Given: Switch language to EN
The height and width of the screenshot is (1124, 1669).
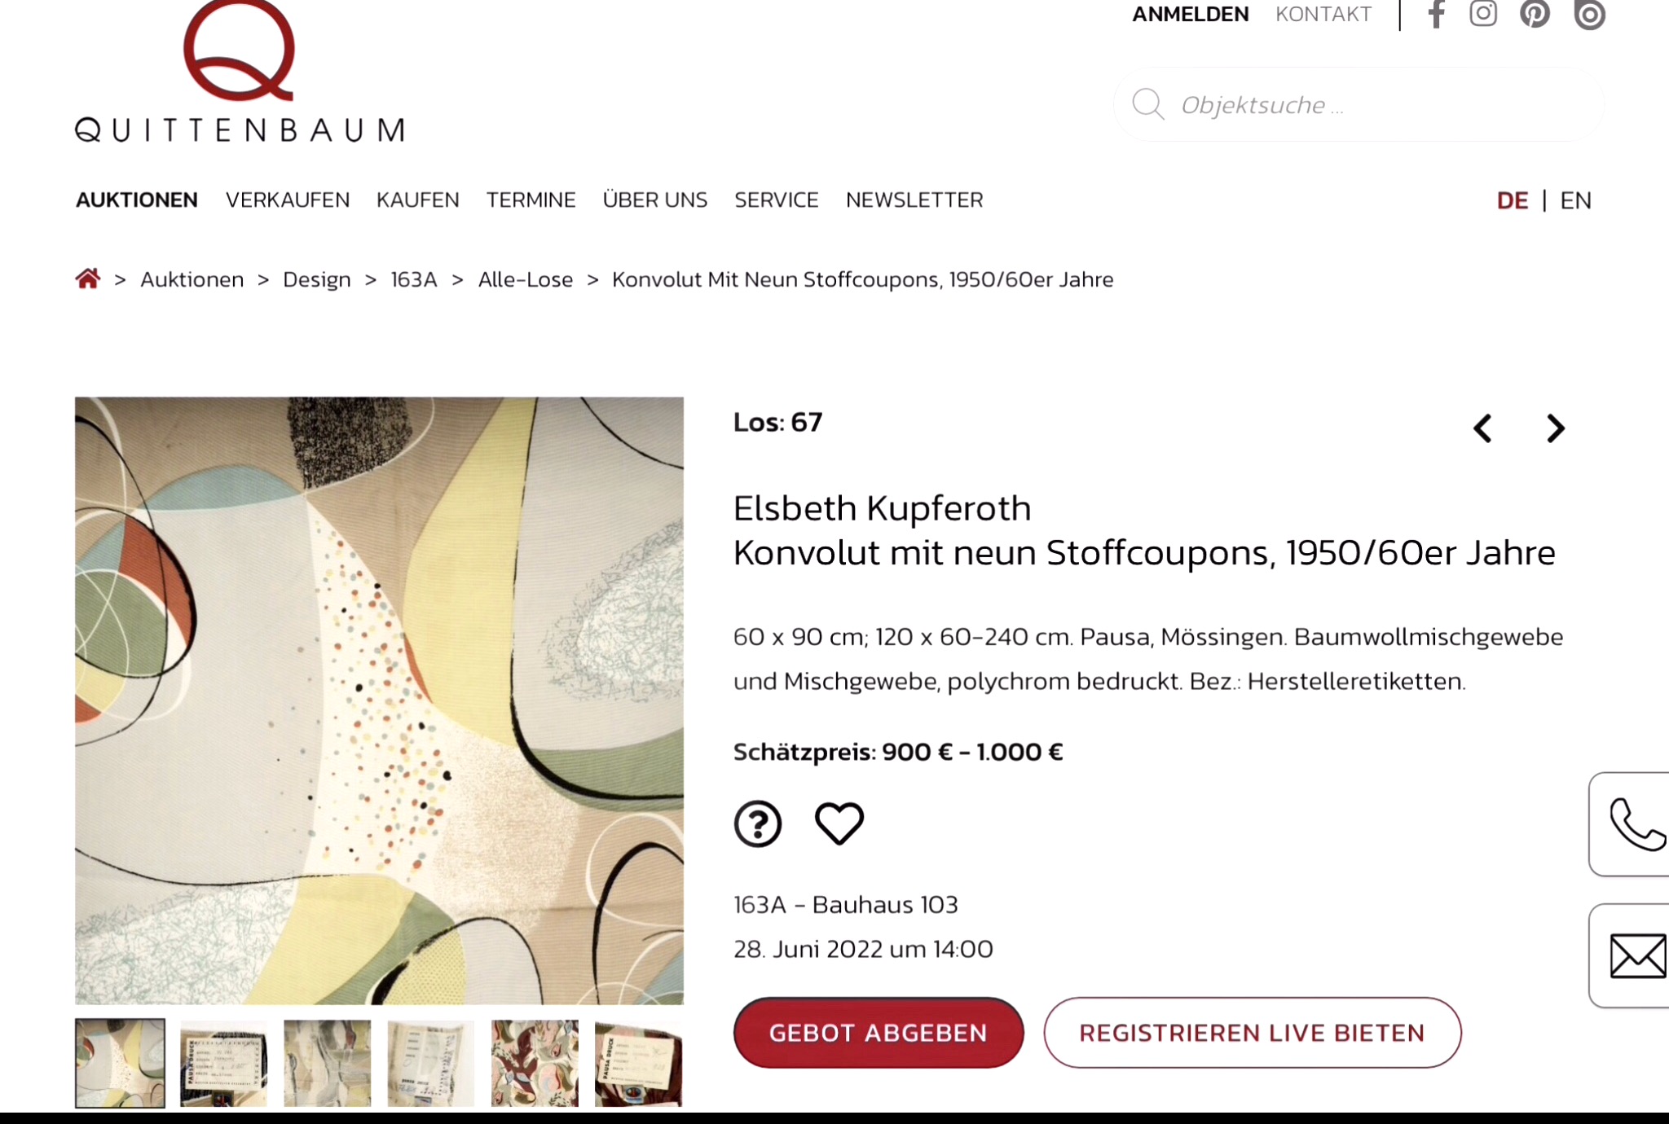Looking at the screenshot, I should tap(1575, 200).
